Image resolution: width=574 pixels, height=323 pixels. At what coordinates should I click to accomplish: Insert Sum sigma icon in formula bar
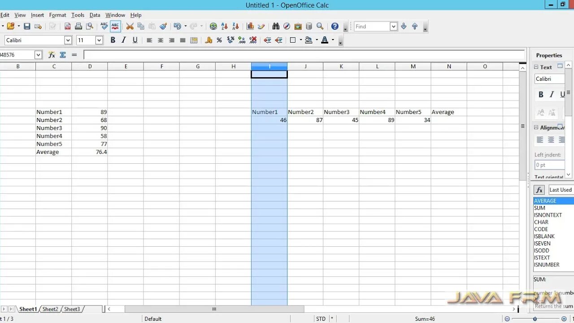click(x=63, y=55)
